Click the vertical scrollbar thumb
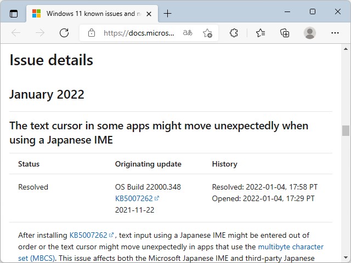 coord(346,130)
